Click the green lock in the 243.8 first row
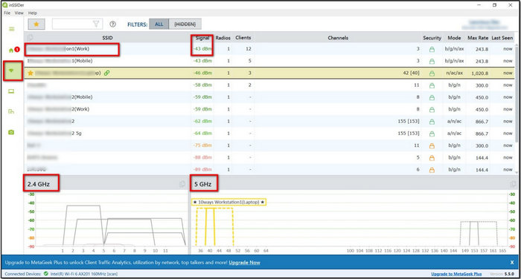521x279 pixels. 432,50
